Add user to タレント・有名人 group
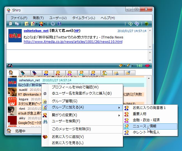The width and height of the screenshot is (182, 151). click(x=150, y=132)
